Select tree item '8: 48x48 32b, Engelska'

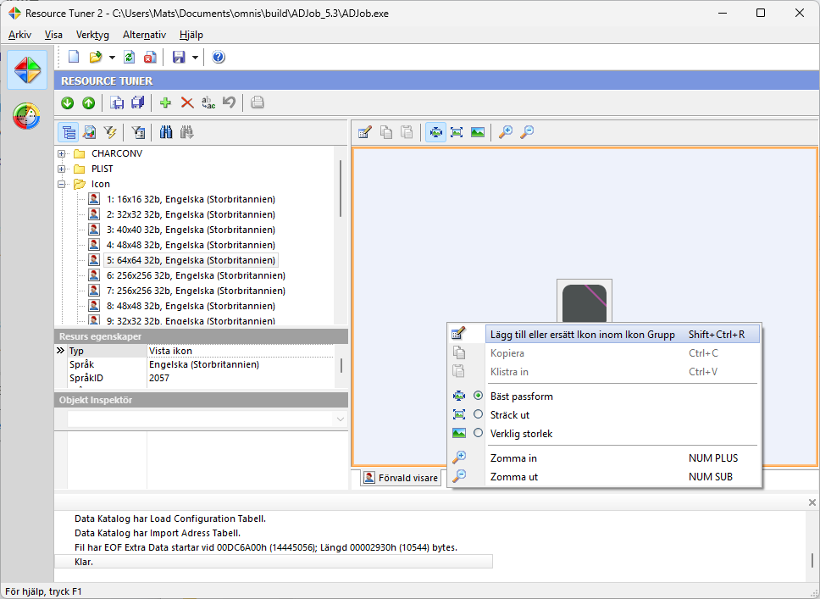tap(191, 306)
